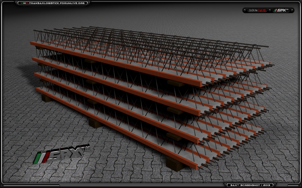Select the leftmost wooden block under the stack
Image resolution: width=302 pixels, height=188 pixels.
[x=46, y=98]
